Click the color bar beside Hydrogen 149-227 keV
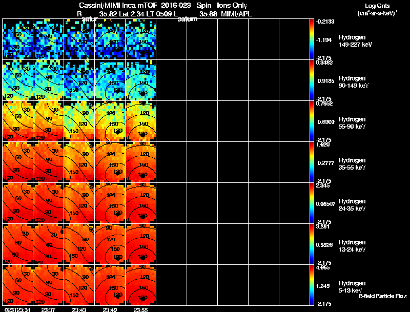Viewport: 410px width, 312px height. 312,39
